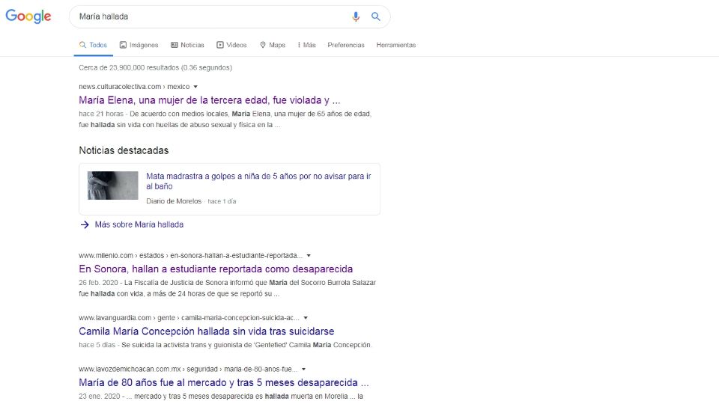Expand lavozdemichoacan result options arrow
719x404 pixels.
click(x=303, y=369)
